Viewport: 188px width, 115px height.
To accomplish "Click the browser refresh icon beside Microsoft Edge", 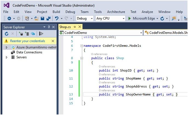I will (x=162, y=18).
